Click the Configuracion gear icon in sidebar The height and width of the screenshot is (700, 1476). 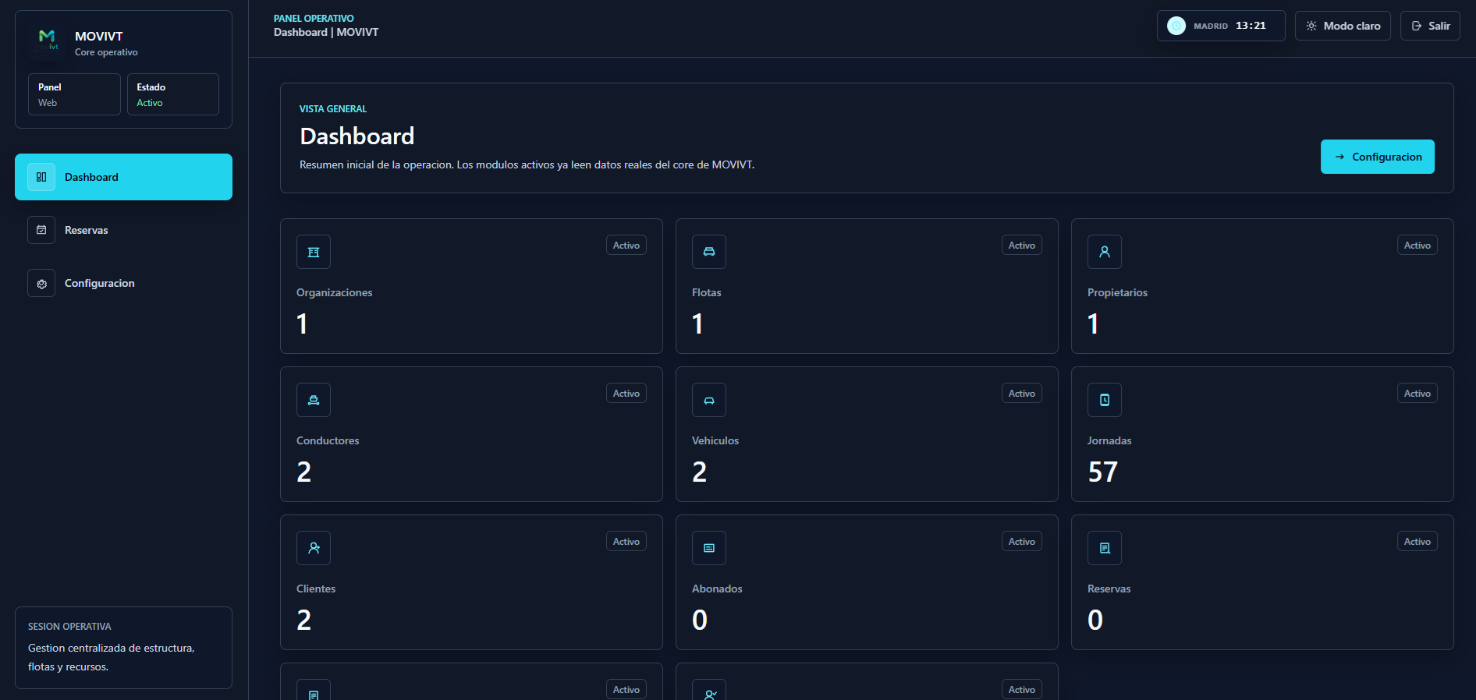coord(41,283)
